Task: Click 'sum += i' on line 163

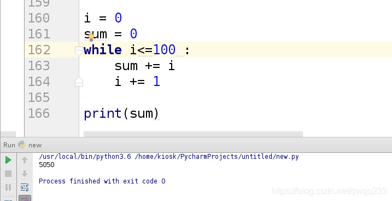Action: click(x=144, y=66)
